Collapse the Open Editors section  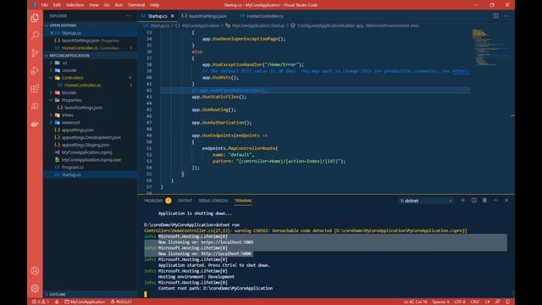click(x=63, y=25)
